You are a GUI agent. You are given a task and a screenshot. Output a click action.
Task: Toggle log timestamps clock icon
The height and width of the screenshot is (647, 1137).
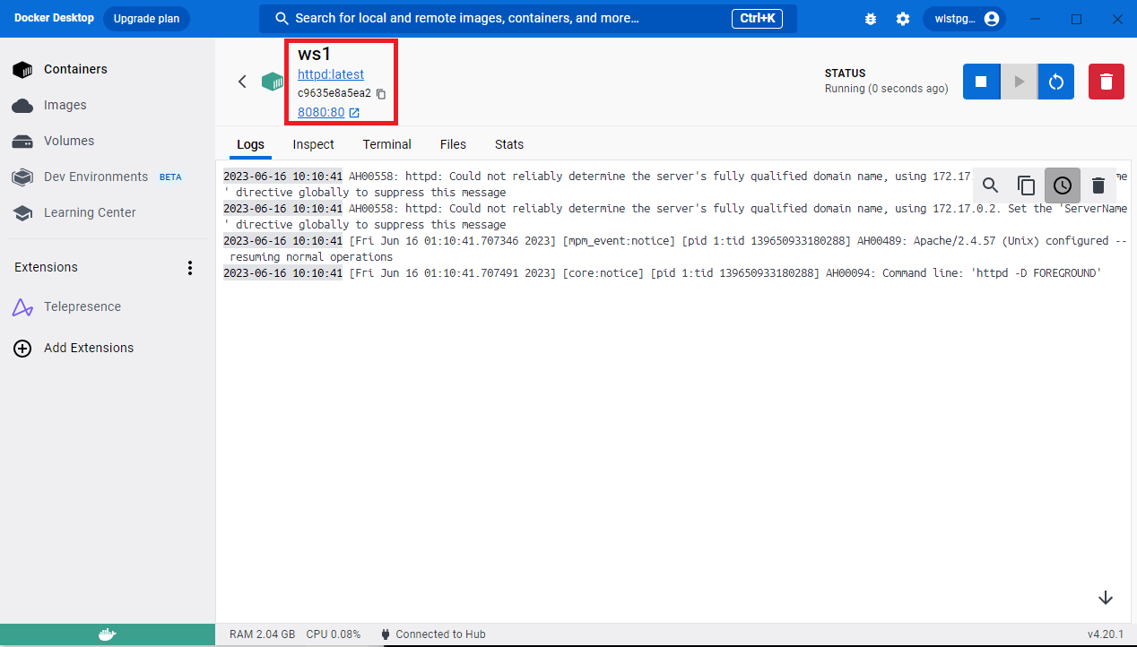[1063, 185]
